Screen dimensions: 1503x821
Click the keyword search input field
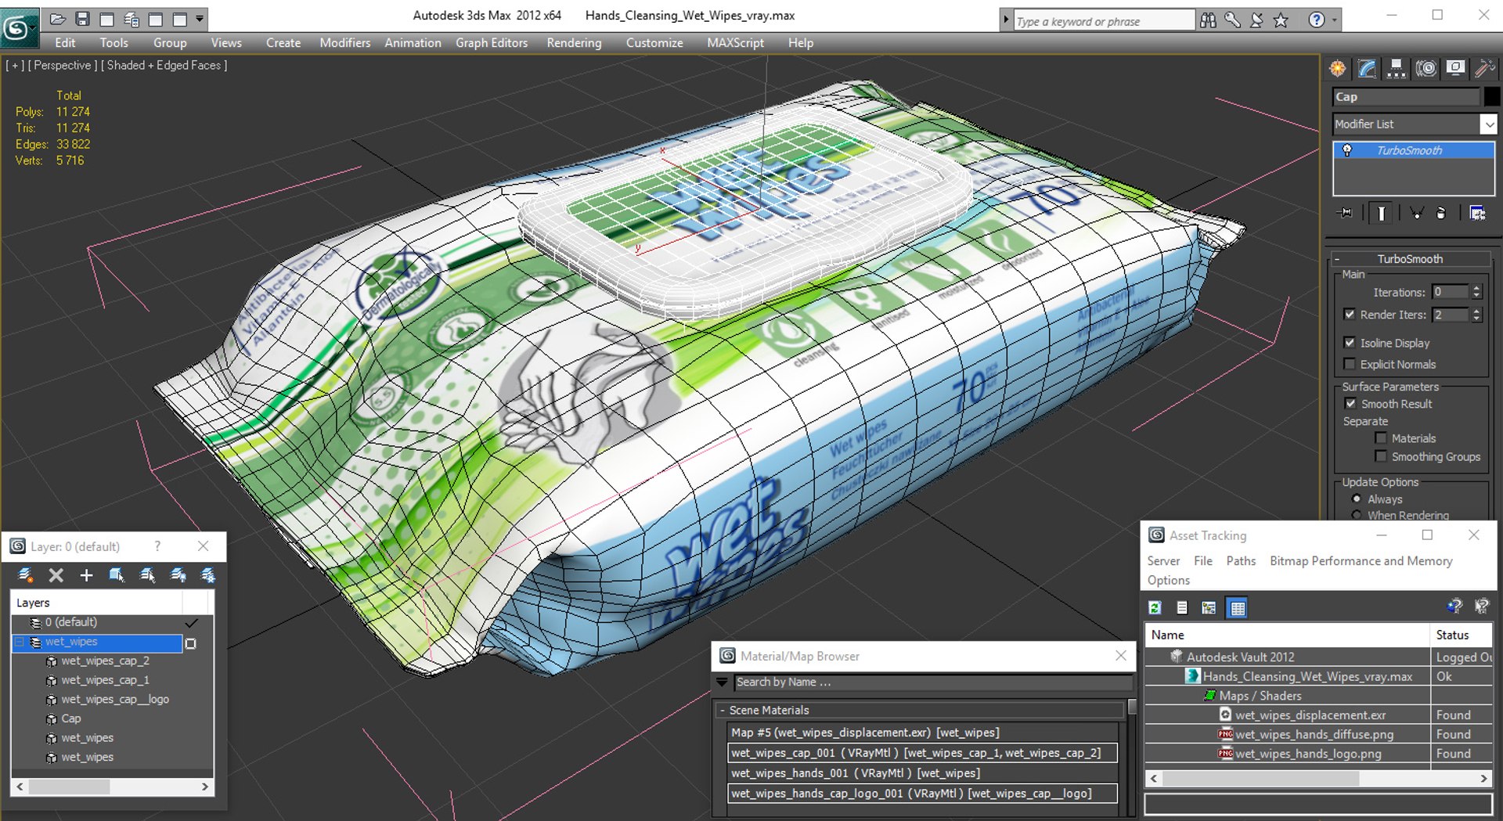1104,21
